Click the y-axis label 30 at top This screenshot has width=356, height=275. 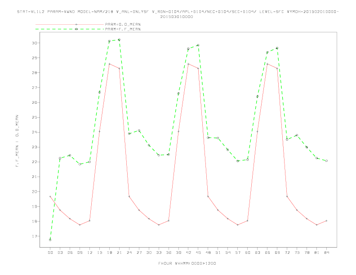tap(34, 43)
